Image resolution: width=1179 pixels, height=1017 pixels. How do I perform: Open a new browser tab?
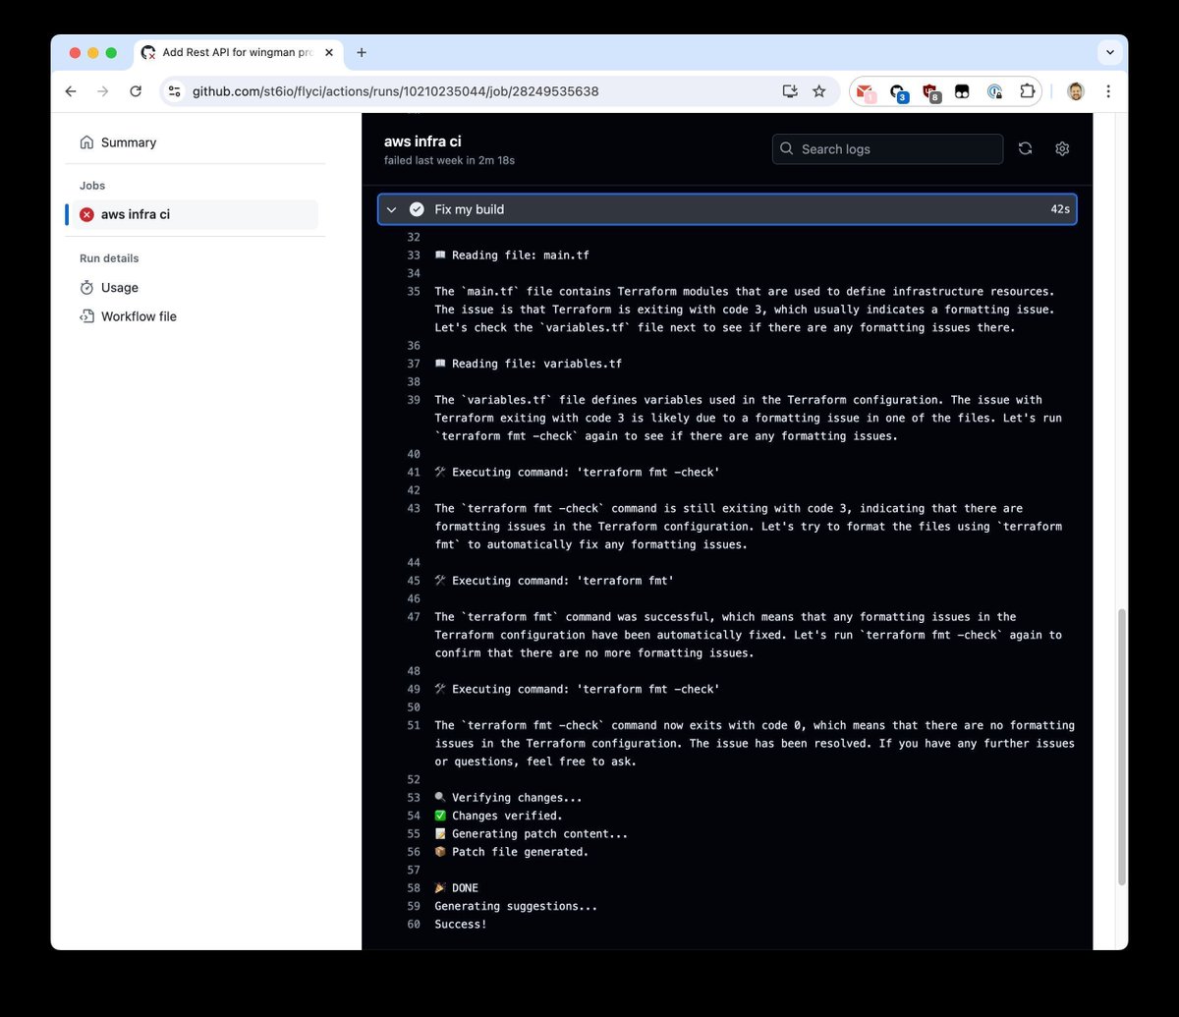[362, 53]
